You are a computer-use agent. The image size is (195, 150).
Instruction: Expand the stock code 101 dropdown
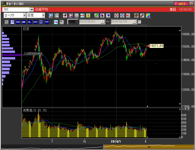[x=32, y=9]
